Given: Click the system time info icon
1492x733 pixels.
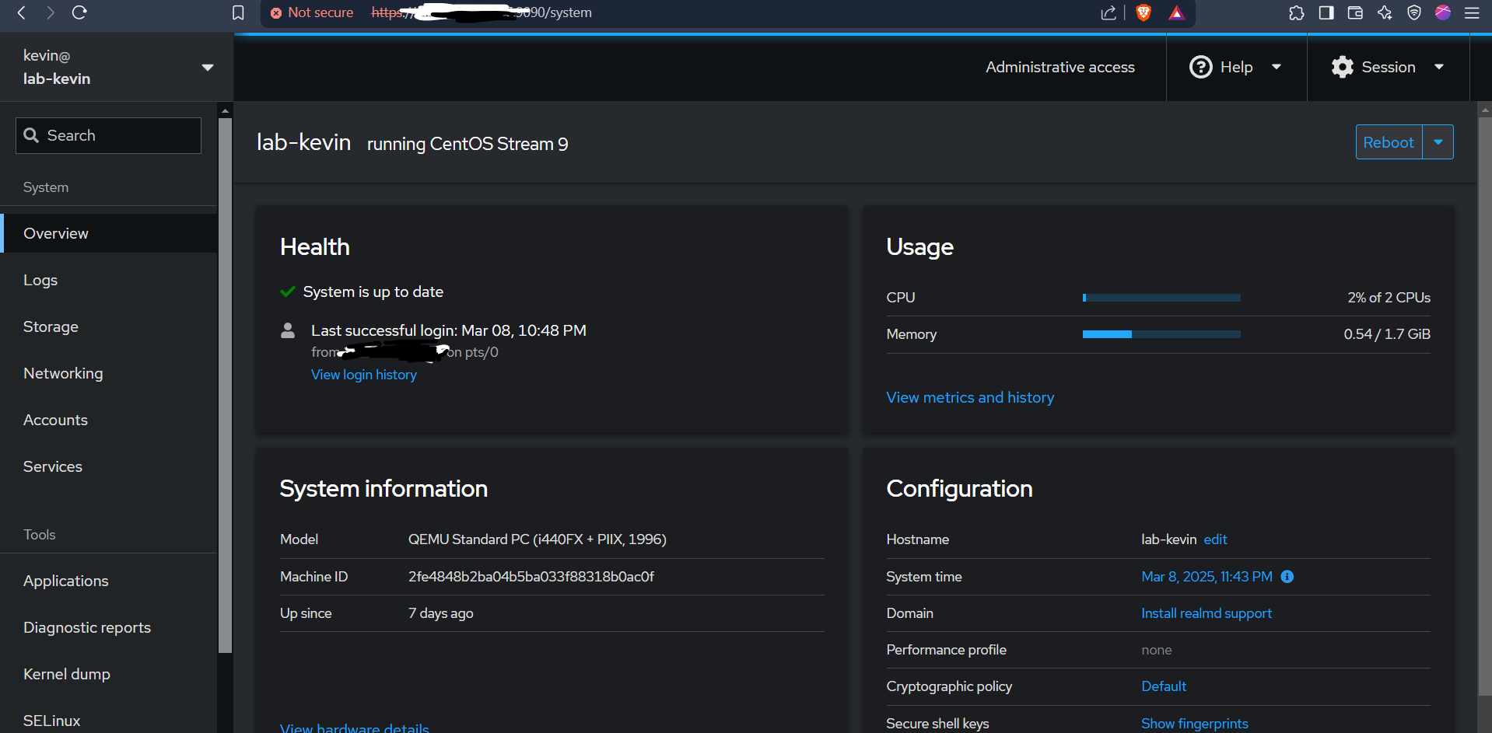Looking at the screenshot, I should tap(1287, 577).
